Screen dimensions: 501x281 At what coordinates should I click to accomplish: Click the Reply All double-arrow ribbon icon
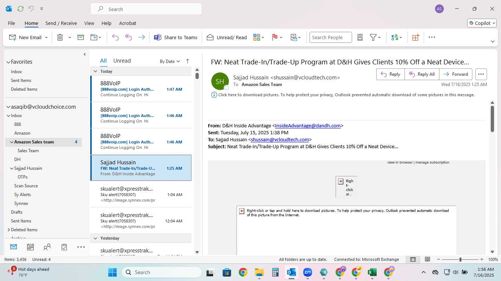click(x=128, y=37)
